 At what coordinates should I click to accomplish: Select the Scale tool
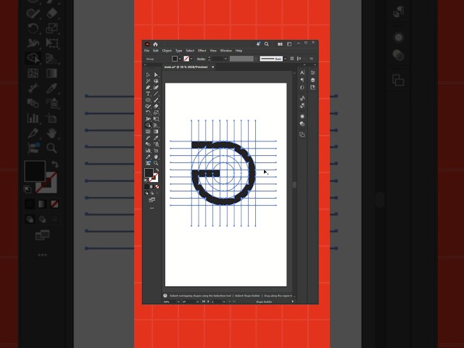[156, 112]
